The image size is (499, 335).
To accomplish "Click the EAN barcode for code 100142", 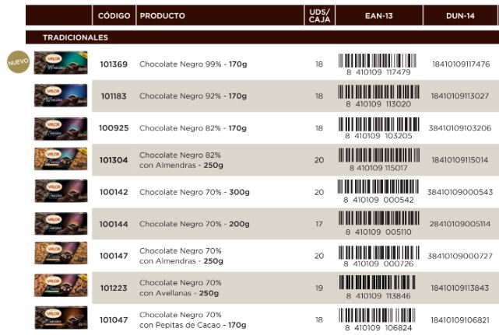I will [376, 190].
